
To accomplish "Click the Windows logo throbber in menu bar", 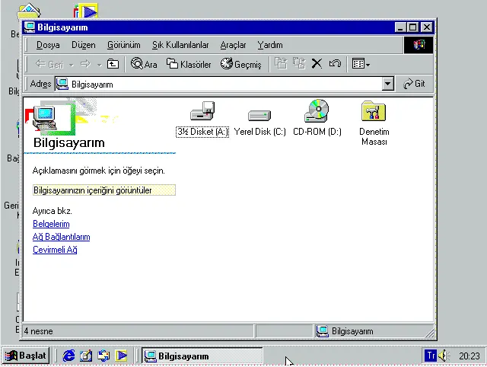I will click(x=419, y=45).
